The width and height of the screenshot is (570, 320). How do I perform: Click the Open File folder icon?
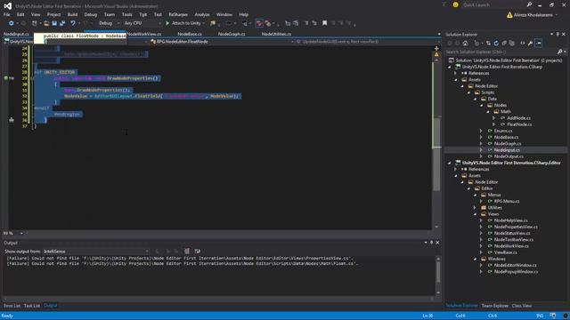click(x=46, y=23)
